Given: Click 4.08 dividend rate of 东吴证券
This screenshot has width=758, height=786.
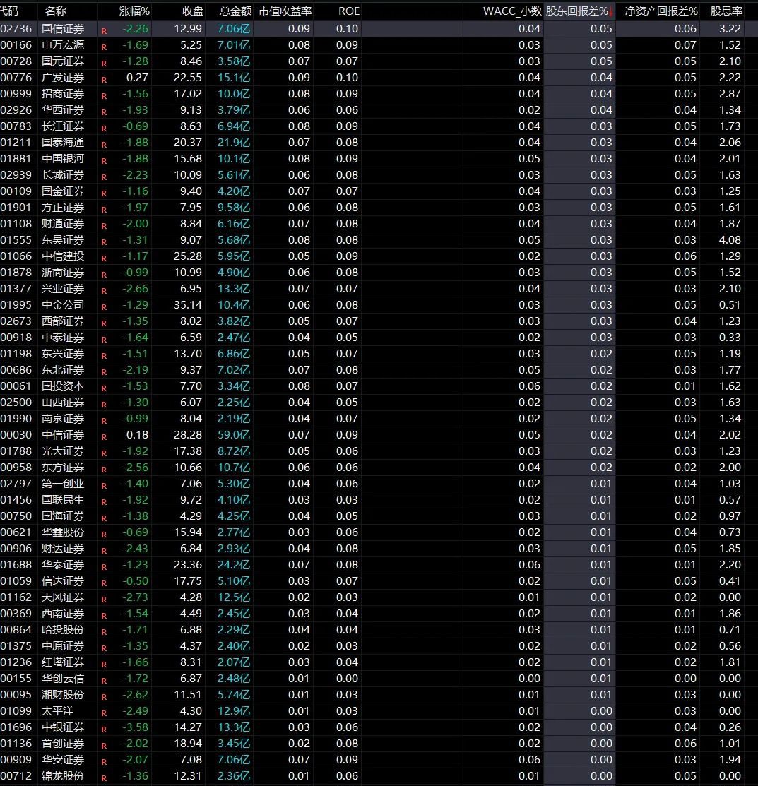Looking at the screenshot, I should click(730, 240).
